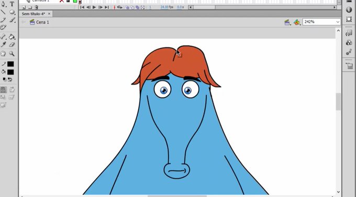Play the timeline animation
The image size is (356, 197).
click(94, 7)
